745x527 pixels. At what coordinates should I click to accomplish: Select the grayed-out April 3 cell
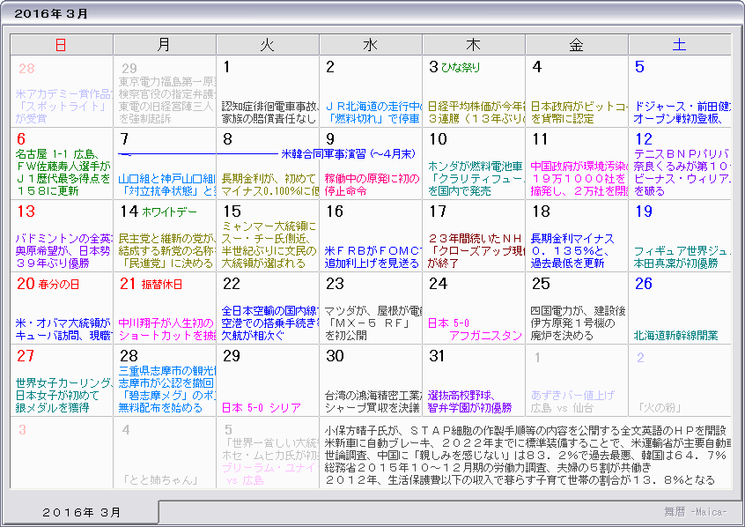point(62,452)
